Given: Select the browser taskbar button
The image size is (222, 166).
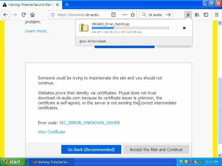Looking at the screenshot, I should [52, 162].
